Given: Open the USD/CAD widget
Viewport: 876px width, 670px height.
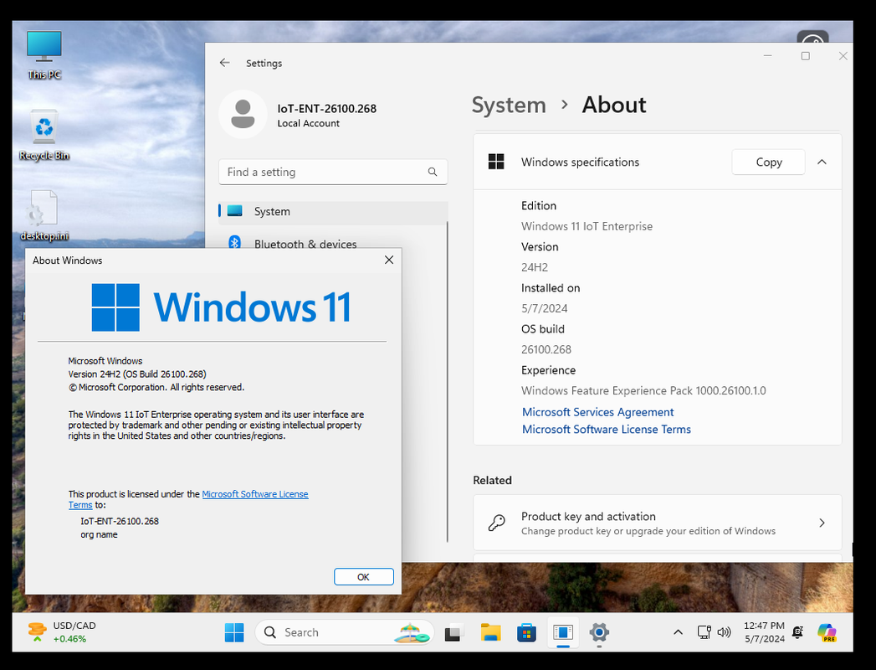Looking at the screenshot, I should click(x=62, y=632).
